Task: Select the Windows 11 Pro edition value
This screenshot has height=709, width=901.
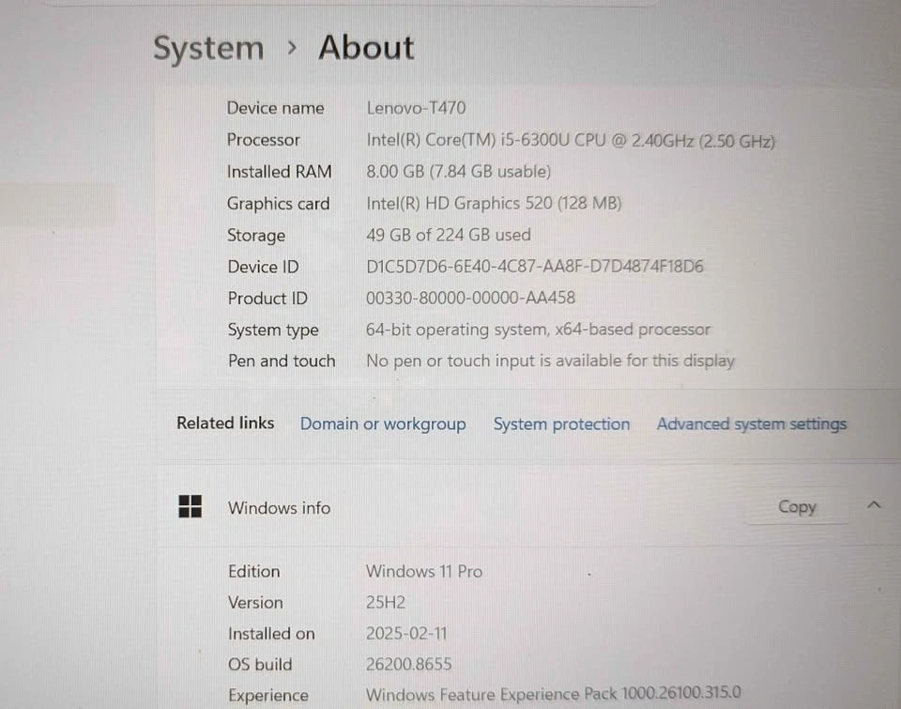Action: pyautogui.click(x=423, y=571)
